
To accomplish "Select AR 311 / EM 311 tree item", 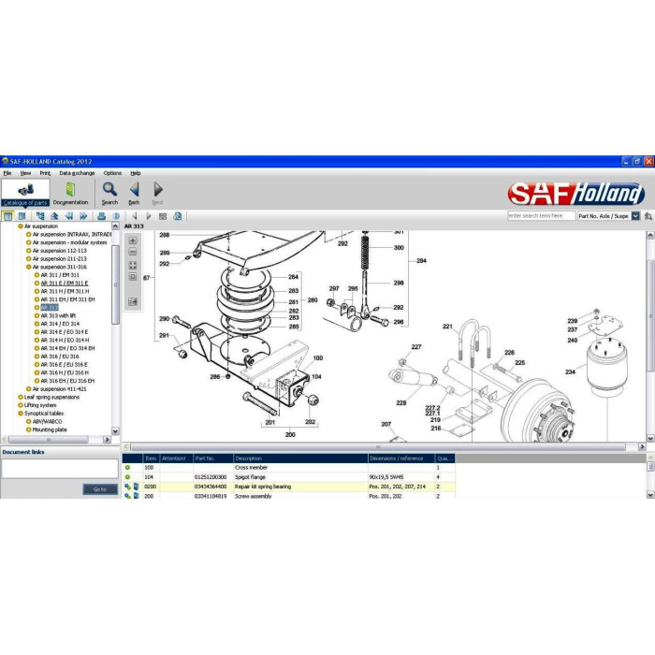I will click(x=60, y=275).
